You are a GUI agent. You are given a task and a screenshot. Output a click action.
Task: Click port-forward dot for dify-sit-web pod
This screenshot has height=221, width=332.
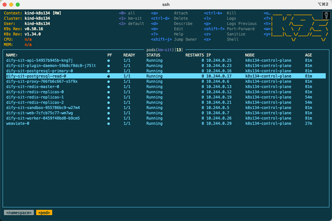(x=108, y=113)
